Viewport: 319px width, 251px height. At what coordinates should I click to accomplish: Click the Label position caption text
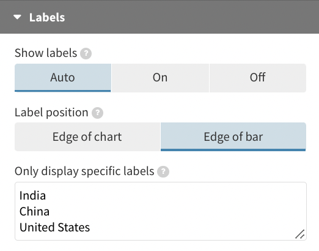(51, 113)
